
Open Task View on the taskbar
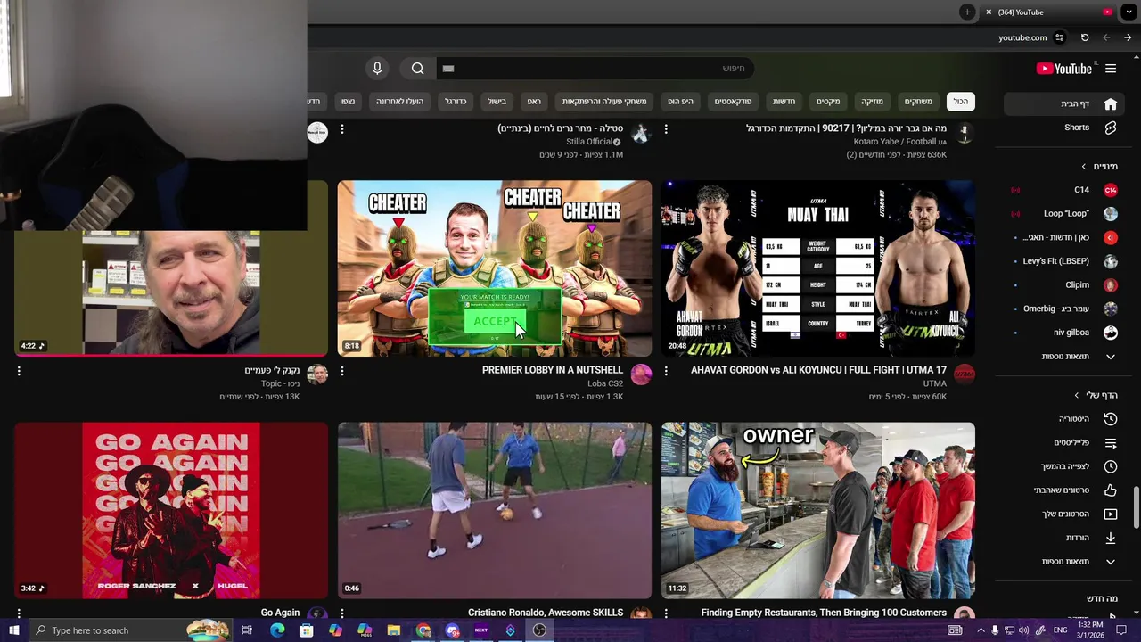pos(247,630)
